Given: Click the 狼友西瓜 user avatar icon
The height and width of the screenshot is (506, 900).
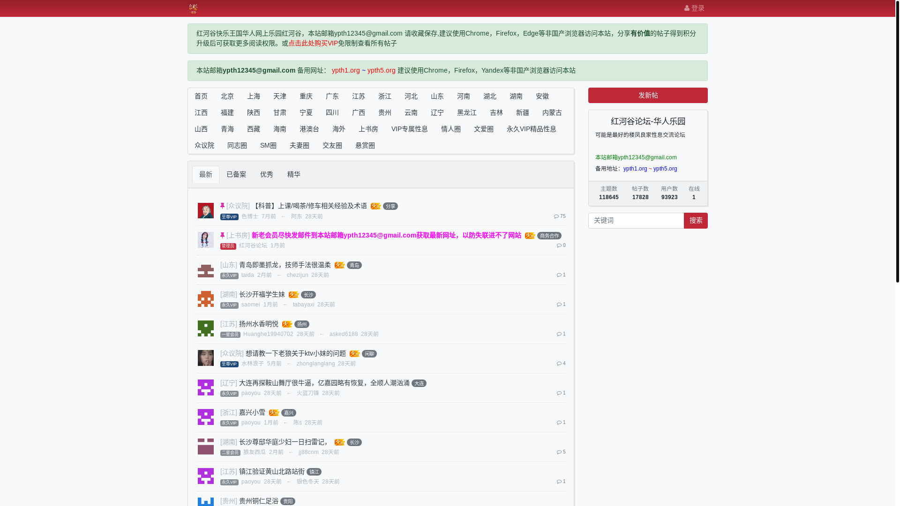Looking at the screenshot, I should tap(205, 446).
